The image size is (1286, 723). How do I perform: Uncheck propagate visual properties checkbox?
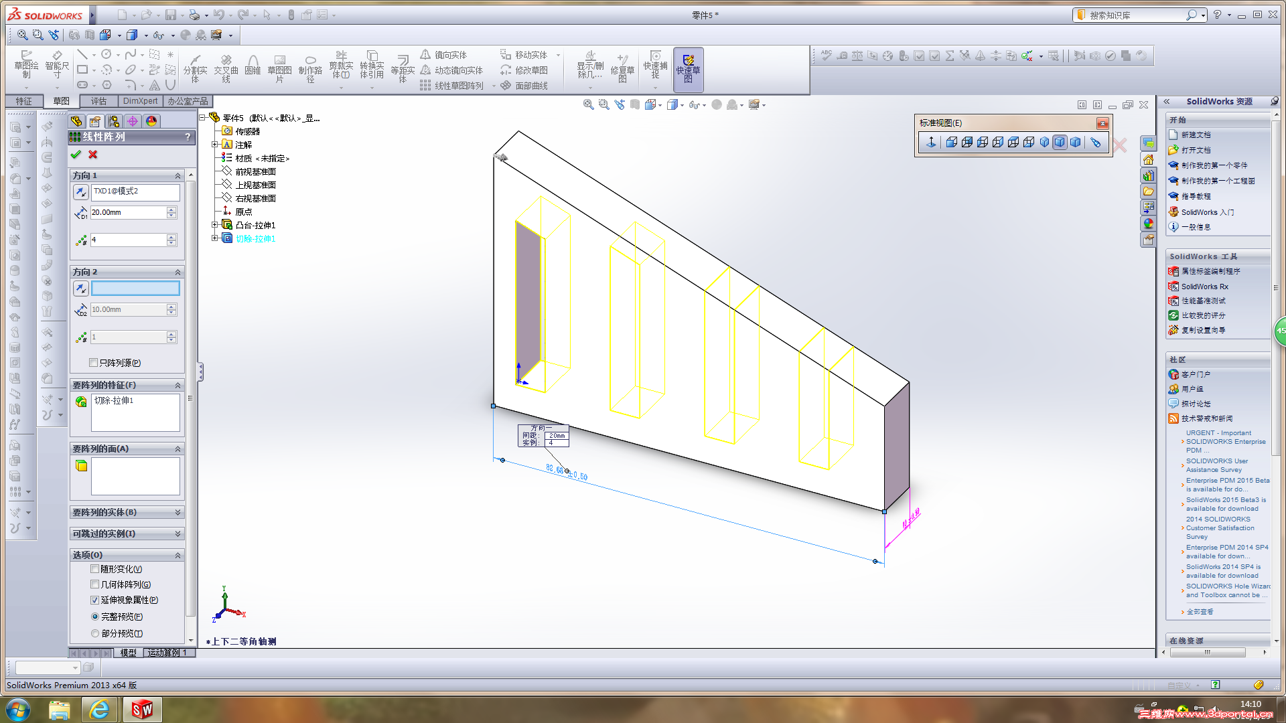click(95, 600)
